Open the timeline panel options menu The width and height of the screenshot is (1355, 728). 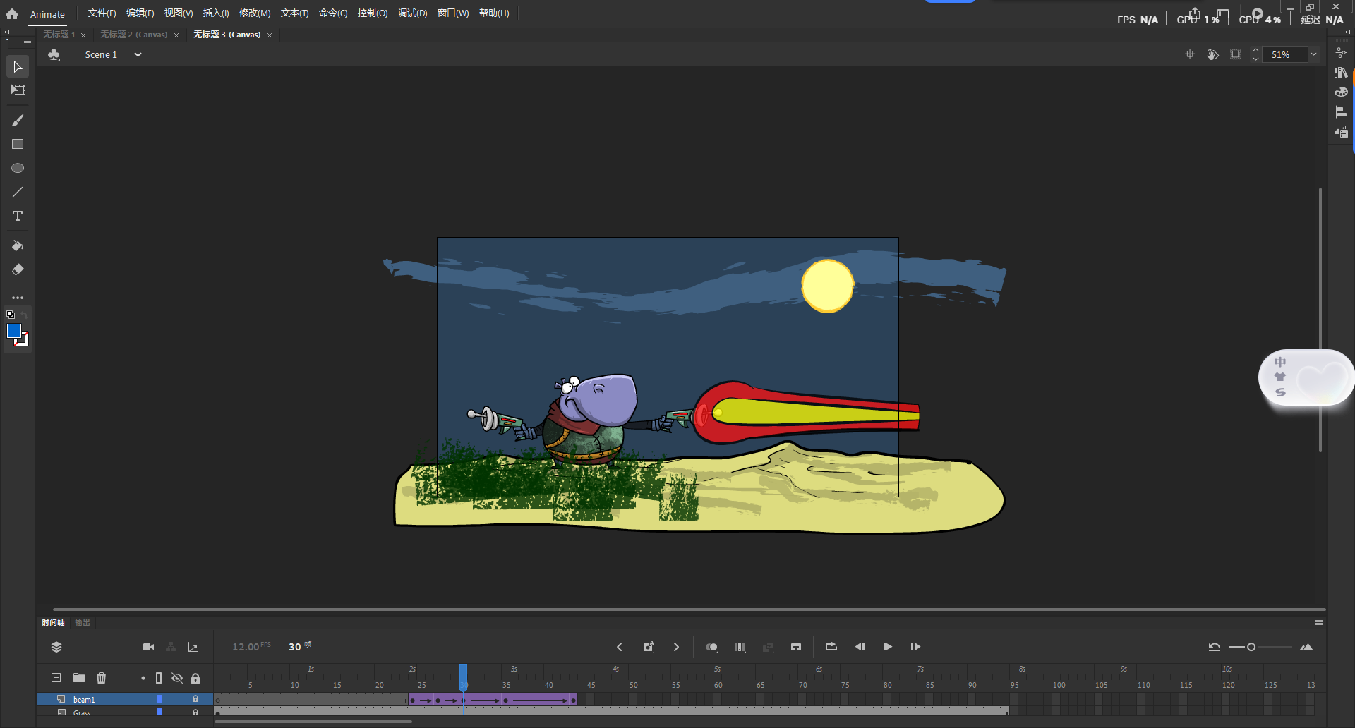[x=1319, y=622]
